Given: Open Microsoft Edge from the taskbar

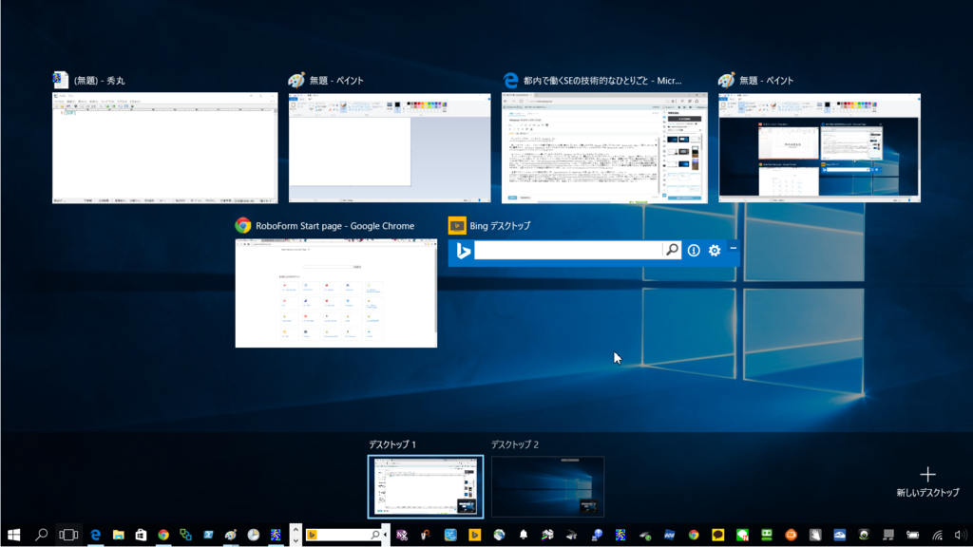Looking at the screenshot, I should 95,535.
